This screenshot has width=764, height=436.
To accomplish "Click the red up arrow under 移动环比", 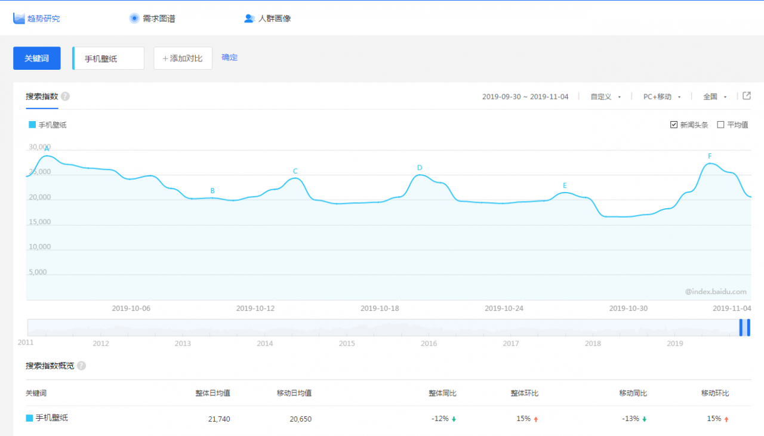I will click(726, 419).
